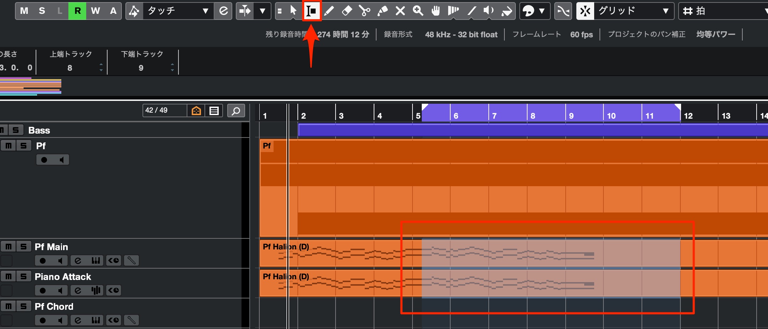Enable record on Pf Chord track
This screenshot has height=329, width=768.
pos(43,320)
